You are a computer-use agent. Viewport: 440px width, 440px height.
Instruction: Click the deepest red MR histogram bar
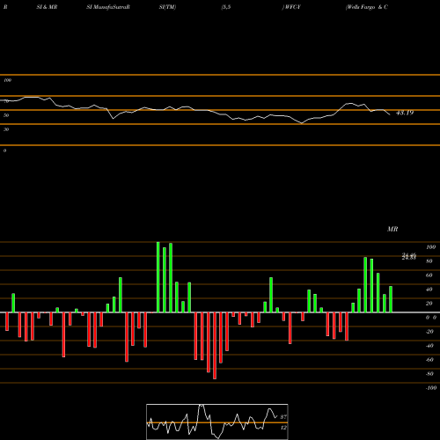(x=215, y=346)
